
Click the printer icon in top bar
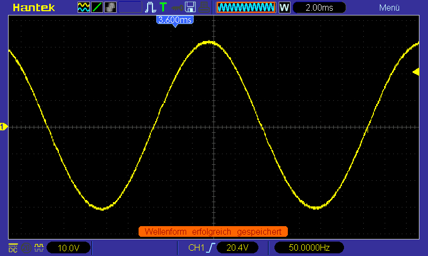click(x=204, y=7)
